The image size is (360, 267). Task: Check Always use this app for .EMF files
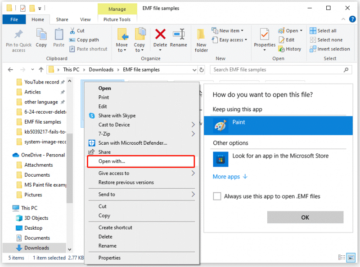pyautogui.click(x=217, y=196)
